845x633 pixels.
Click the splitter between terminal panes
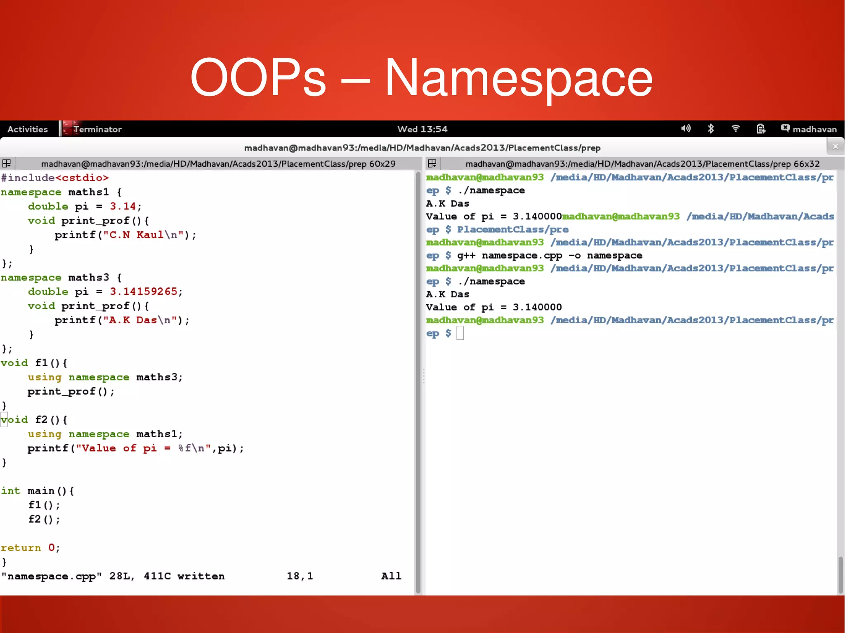click(x=423, y=376)
